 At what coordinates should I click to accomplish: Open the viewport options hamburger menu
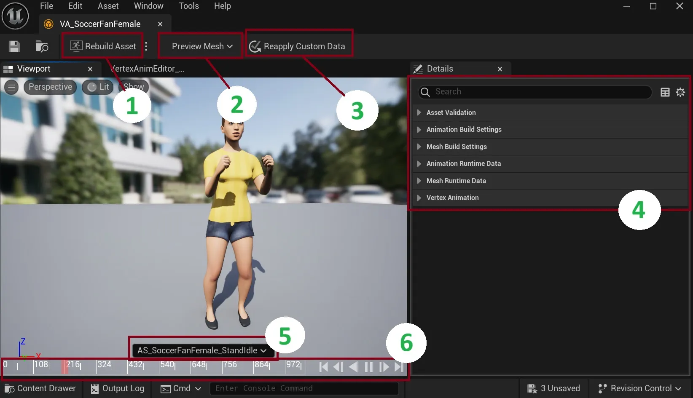click(x=11, y=87)
